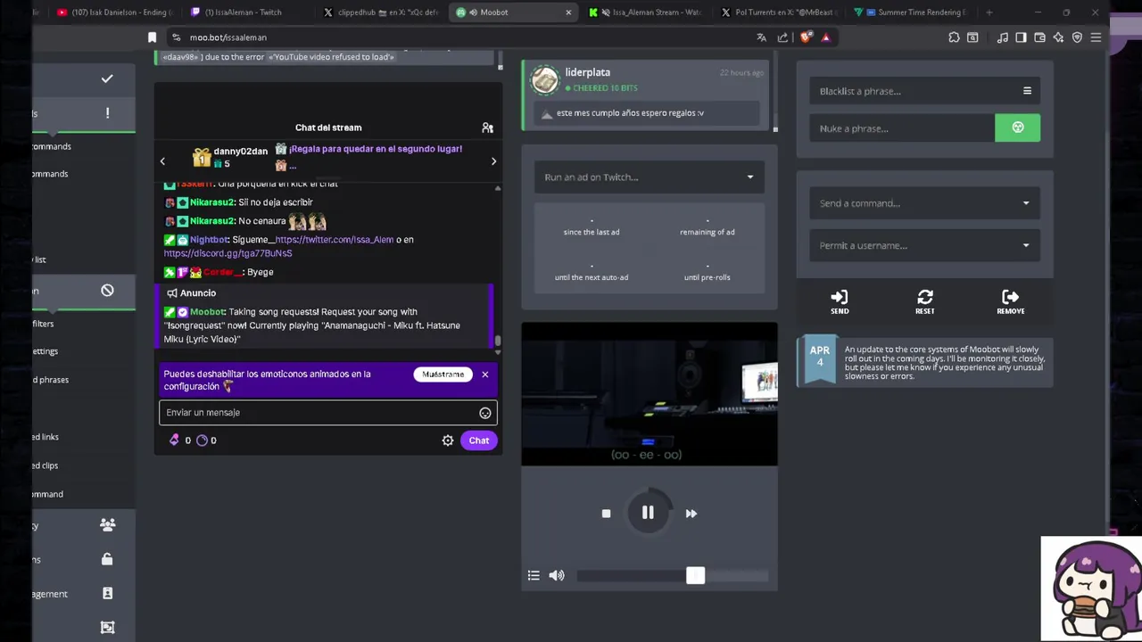1142x642 pixels.
Task: Open chat settings gear icon
Action: pos(448,440)
